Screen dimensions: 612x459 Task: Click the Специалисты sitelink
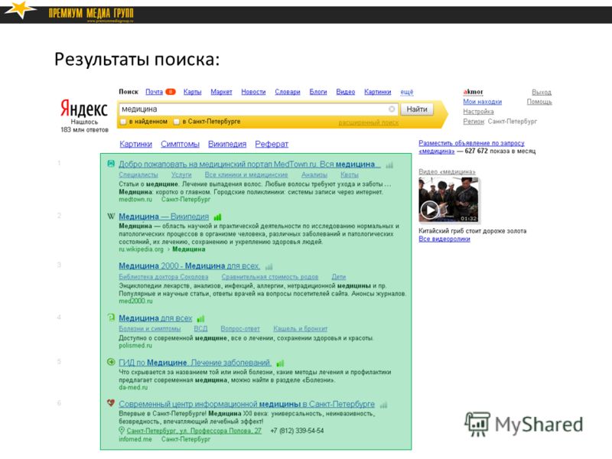[x=138, y=174]
